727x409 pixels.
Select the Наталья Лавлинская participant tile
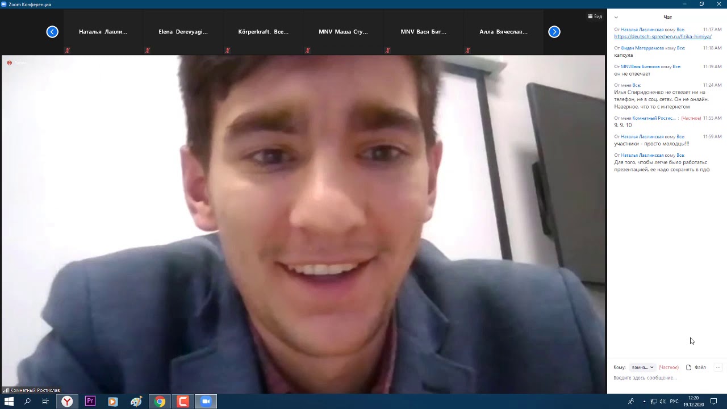click(x=103, y=32)
